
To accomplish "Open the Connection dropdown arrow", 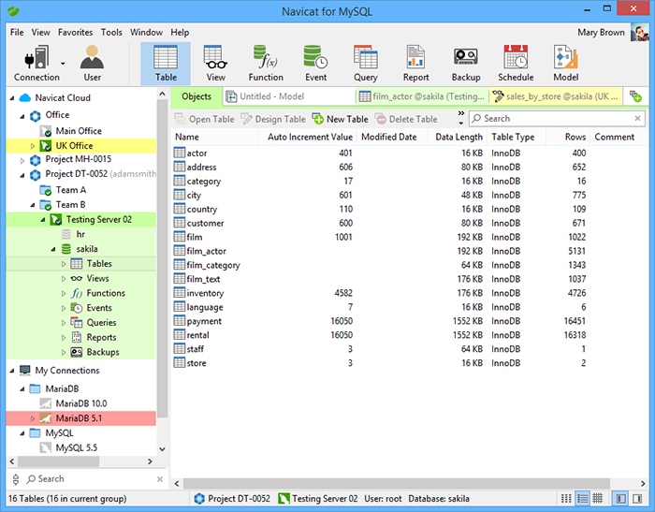I will point(63,64).
